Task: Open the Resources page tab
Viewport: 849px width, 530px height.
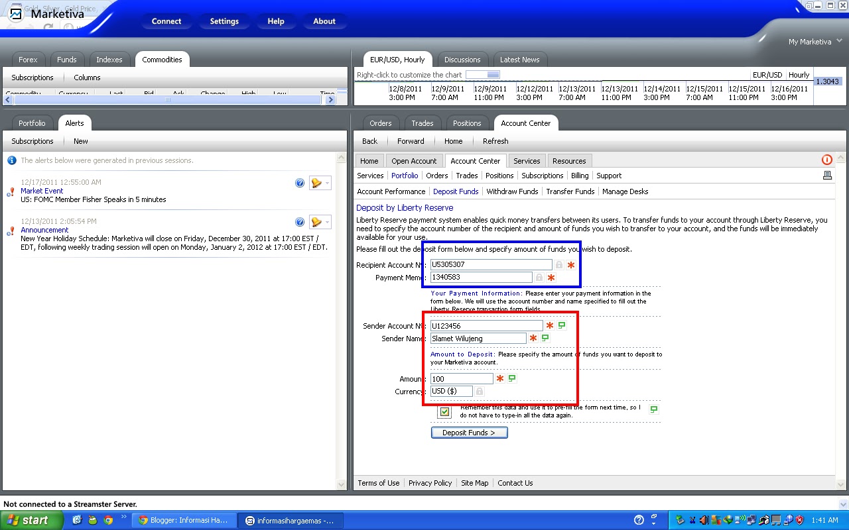Action: pyautogui.click(x=569, y=161)
